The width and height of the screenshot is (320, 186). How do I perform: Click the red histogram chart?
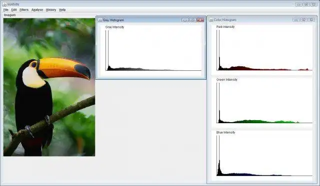[x=264, y=50]
